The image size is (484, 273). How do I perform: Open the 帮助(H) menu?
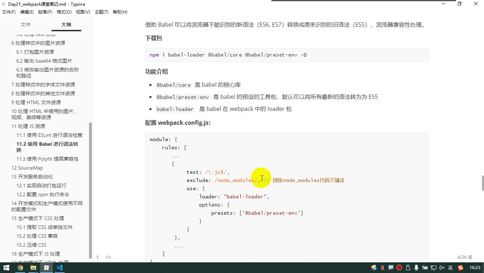coord(120,12)
